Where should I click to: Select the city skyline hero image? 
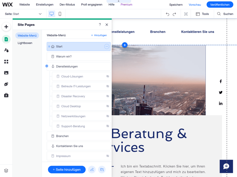click(158, 80)
